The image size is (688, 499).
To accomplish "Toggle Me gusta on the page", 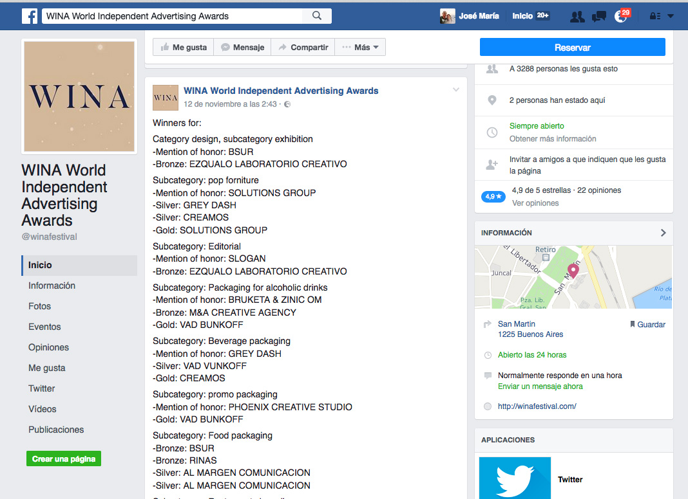I will pyautogui.click(x=183, y=47).
